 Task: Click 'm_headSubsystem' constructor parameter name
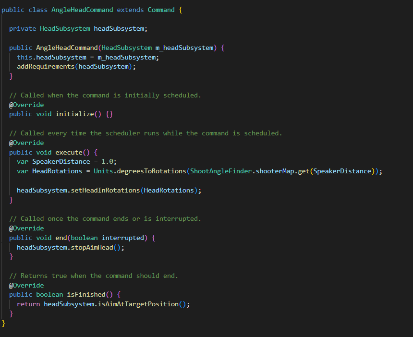coord(184,48)
